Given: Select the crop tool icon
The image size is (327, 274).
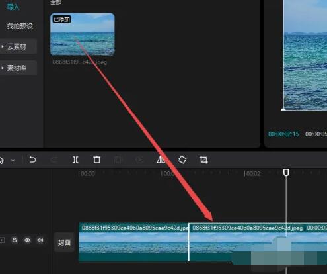Looking at the screenshot, I should tap(203, 160).
